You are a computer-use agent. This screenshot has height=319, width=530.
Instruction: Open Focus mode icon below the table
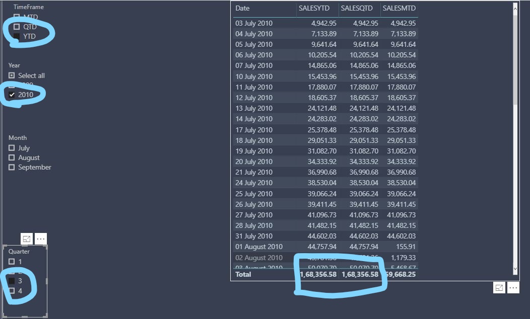coord(499,288)
